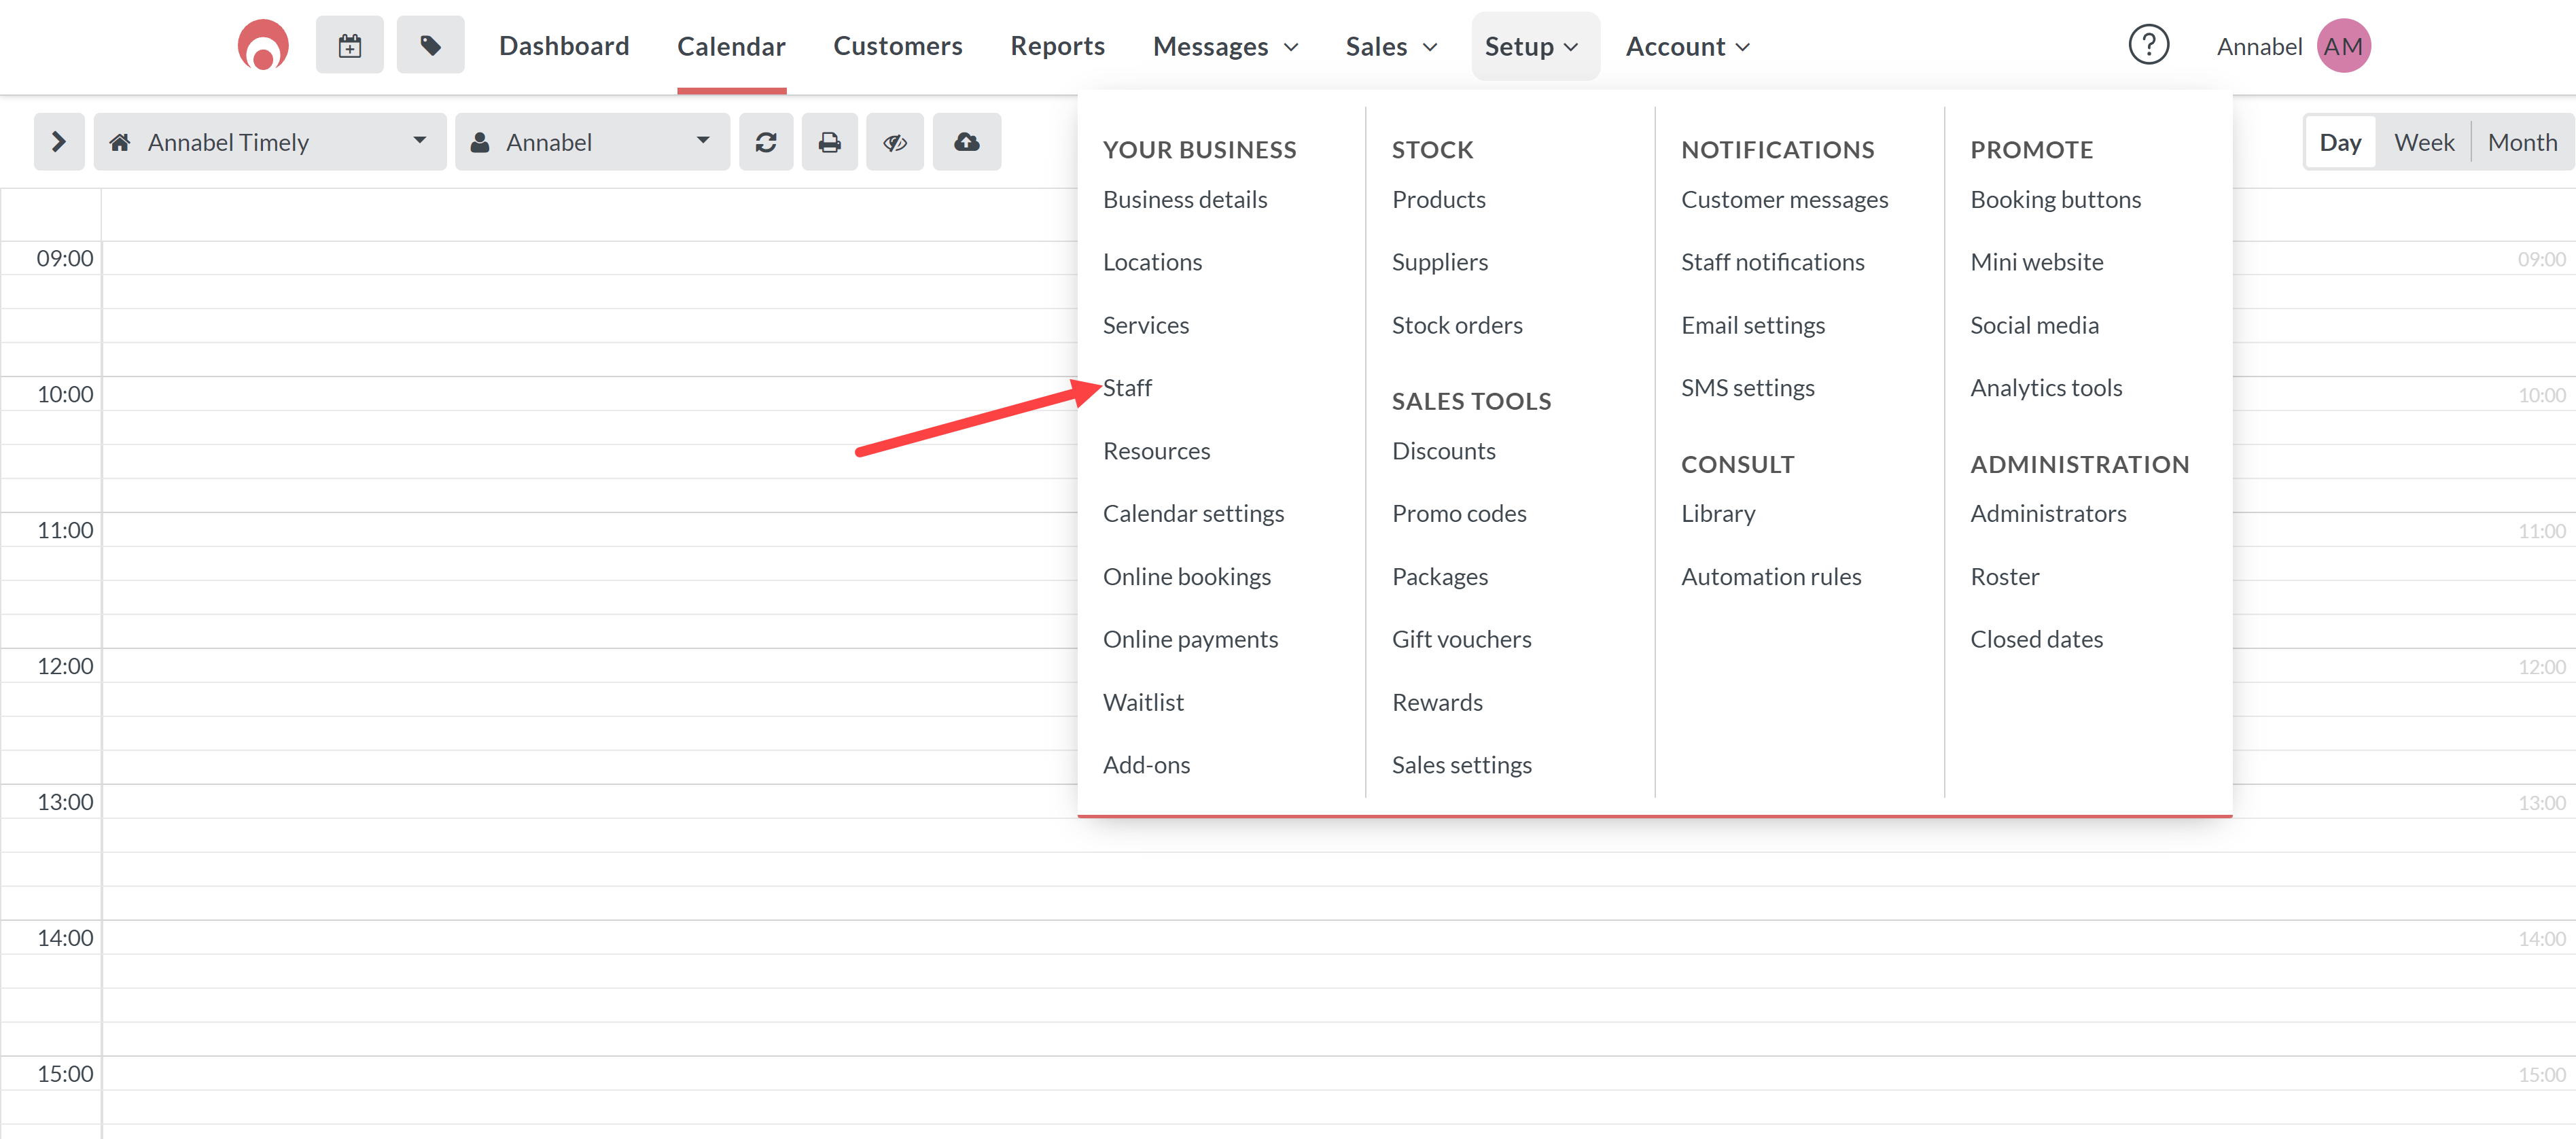Switch calendar to Week view
The height and width of the screenshot is (1139, 2576).
2423,142
